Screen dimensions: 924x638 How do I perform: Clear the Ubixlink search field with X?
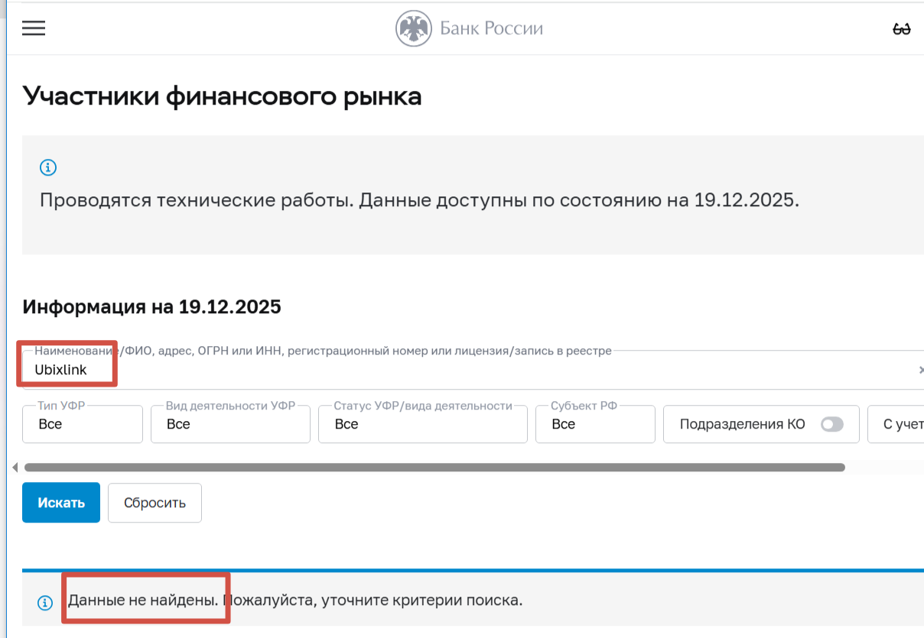(x=920, y=370)
